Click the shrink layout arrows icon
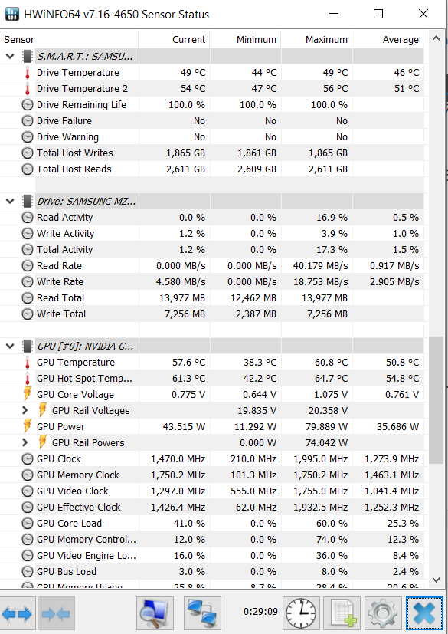448x634 pixels. tap(56, 614)
